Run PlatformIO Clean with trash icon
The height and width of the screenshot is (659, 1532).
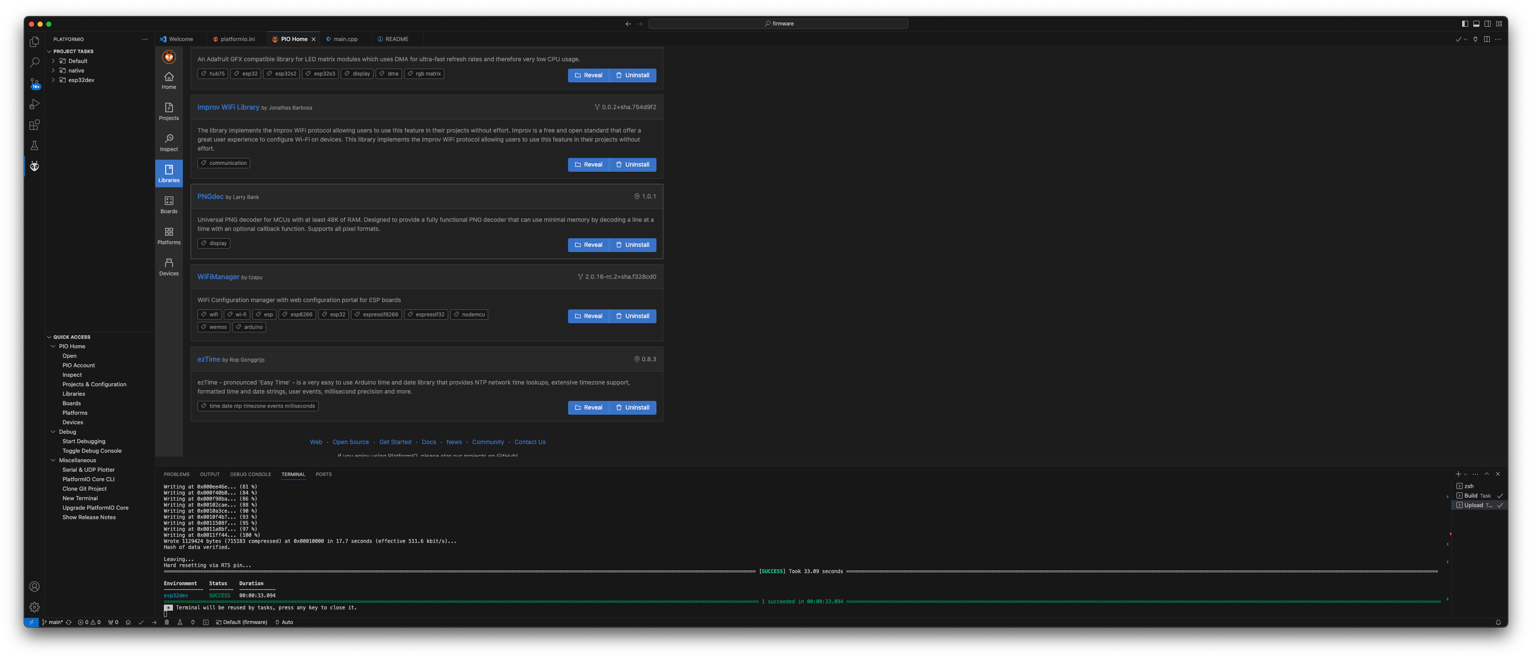coord(167,622)
